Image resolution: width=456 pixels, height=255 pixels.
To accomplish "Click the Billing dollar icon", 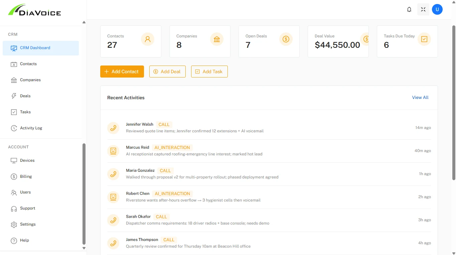I will [x=14, y=177].
